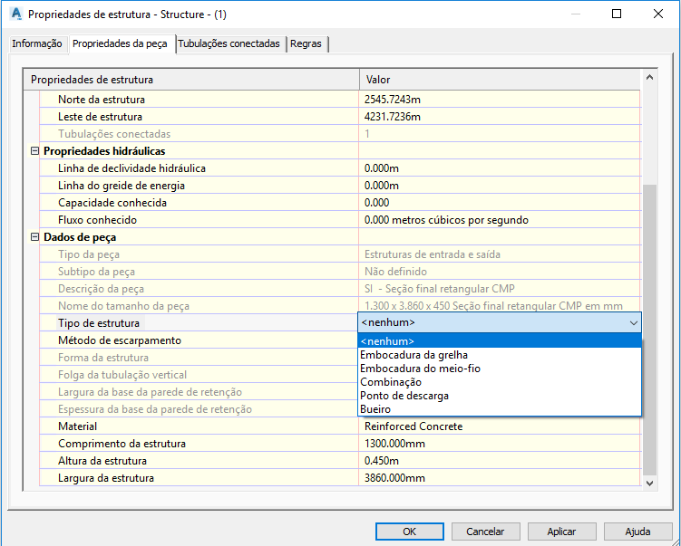Open help with the Ajuda button

(x=637, y=532)
